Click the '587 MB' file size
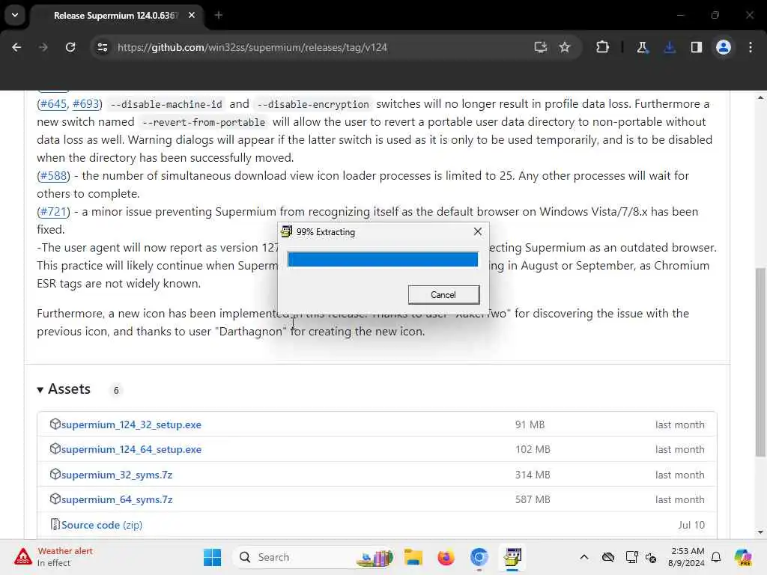Viewport: 767px width, 575px height. tap(533, 499)
